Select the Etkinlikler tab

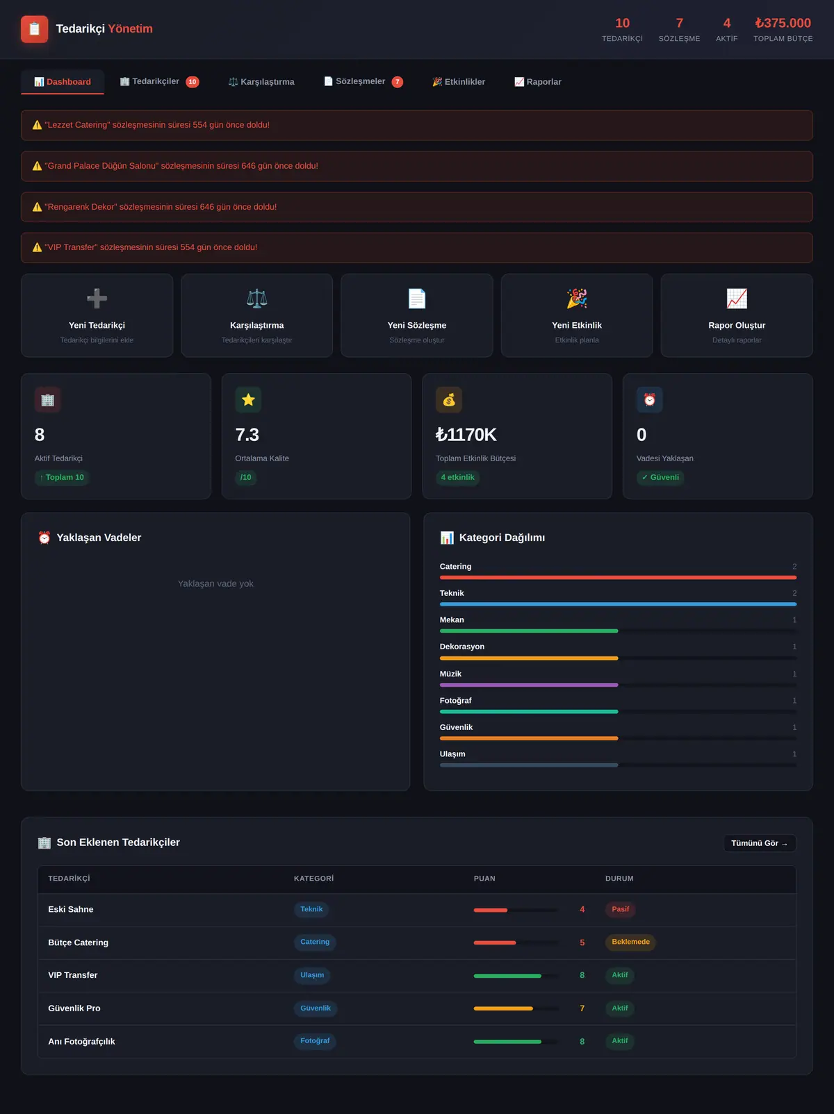(459, 82)
